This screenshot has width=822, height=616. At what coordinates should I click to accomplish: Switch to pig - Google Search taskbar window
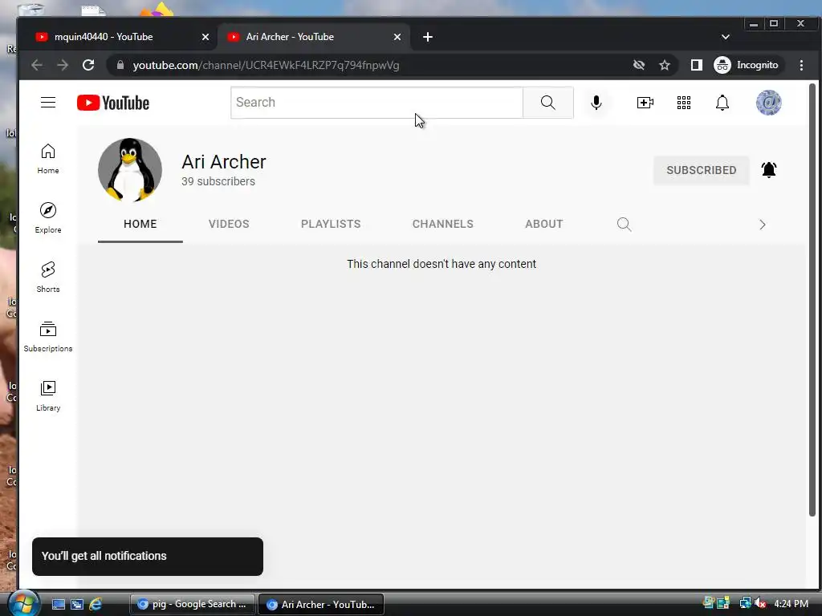(192, 605)
